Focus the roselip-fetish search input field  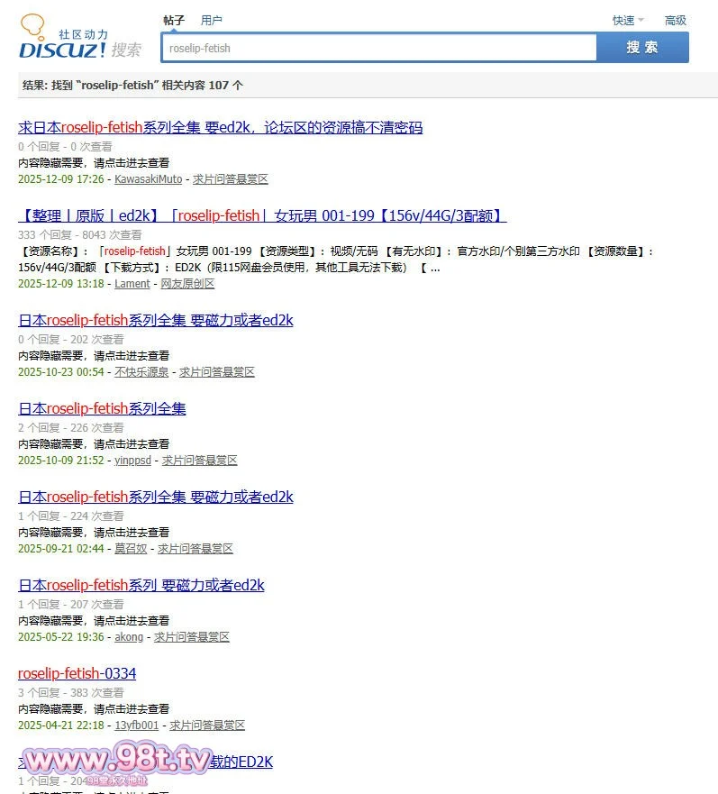(378, 48)
